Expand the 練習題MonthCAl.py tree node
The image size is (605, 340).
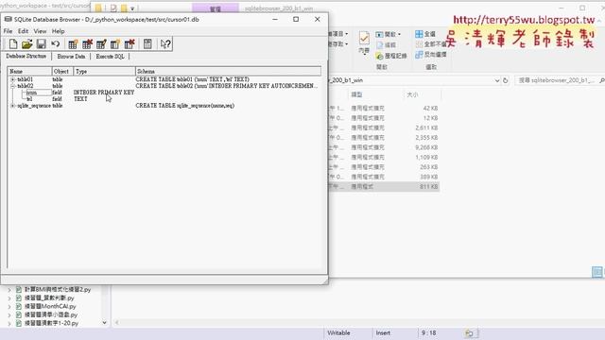9,307
